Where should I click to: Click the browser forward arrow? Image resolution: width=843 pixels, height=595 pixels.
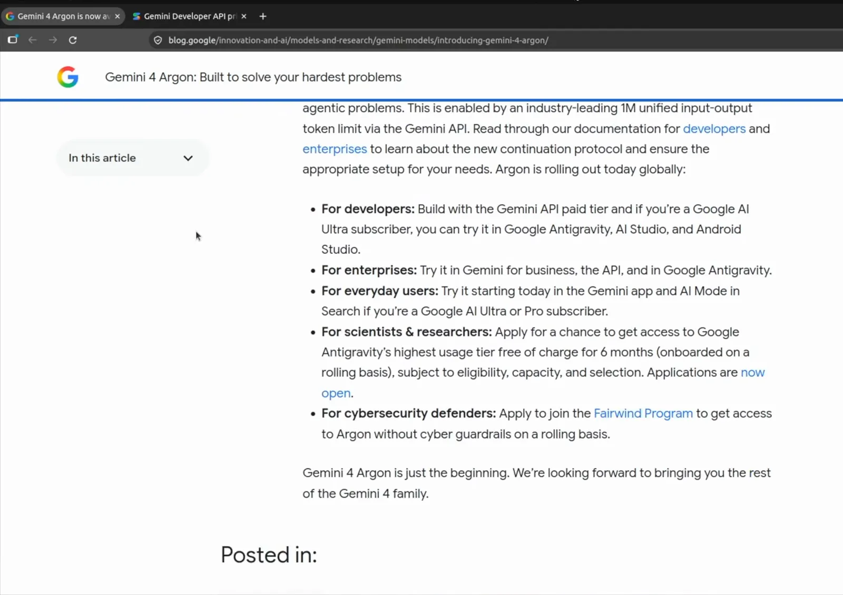point(53,40)
